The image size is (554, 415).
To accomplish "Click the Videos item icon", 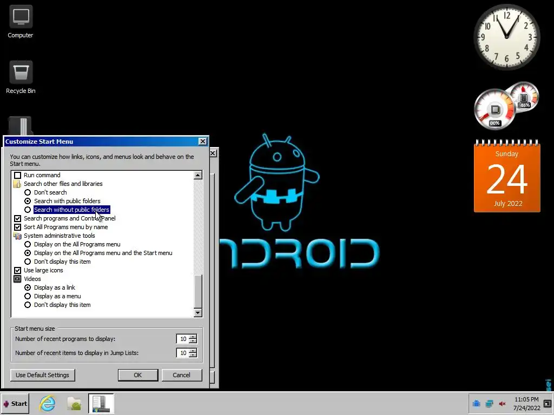I will 17,279.
